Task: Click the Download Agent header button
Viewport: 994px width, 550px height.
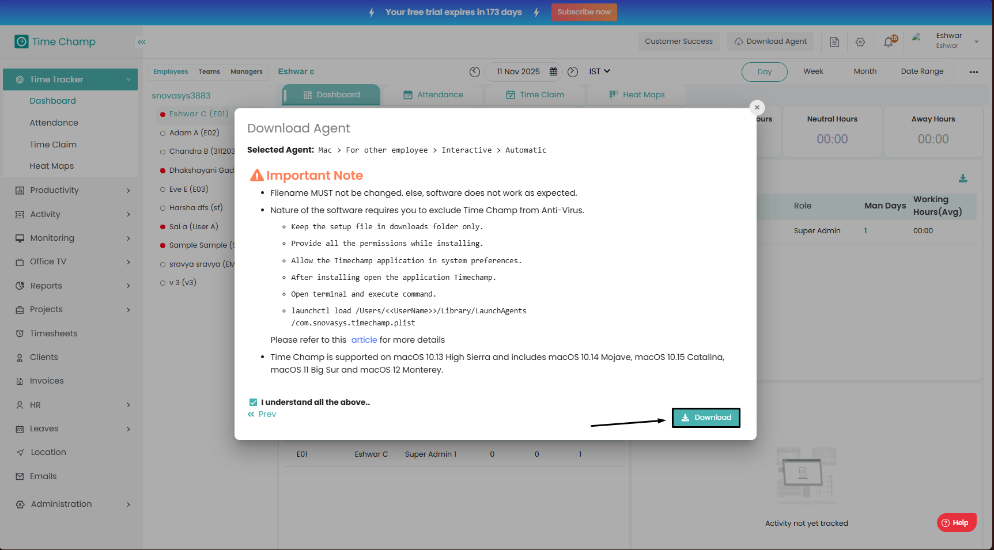Action: pyautogui.click(x=770, y=41)
